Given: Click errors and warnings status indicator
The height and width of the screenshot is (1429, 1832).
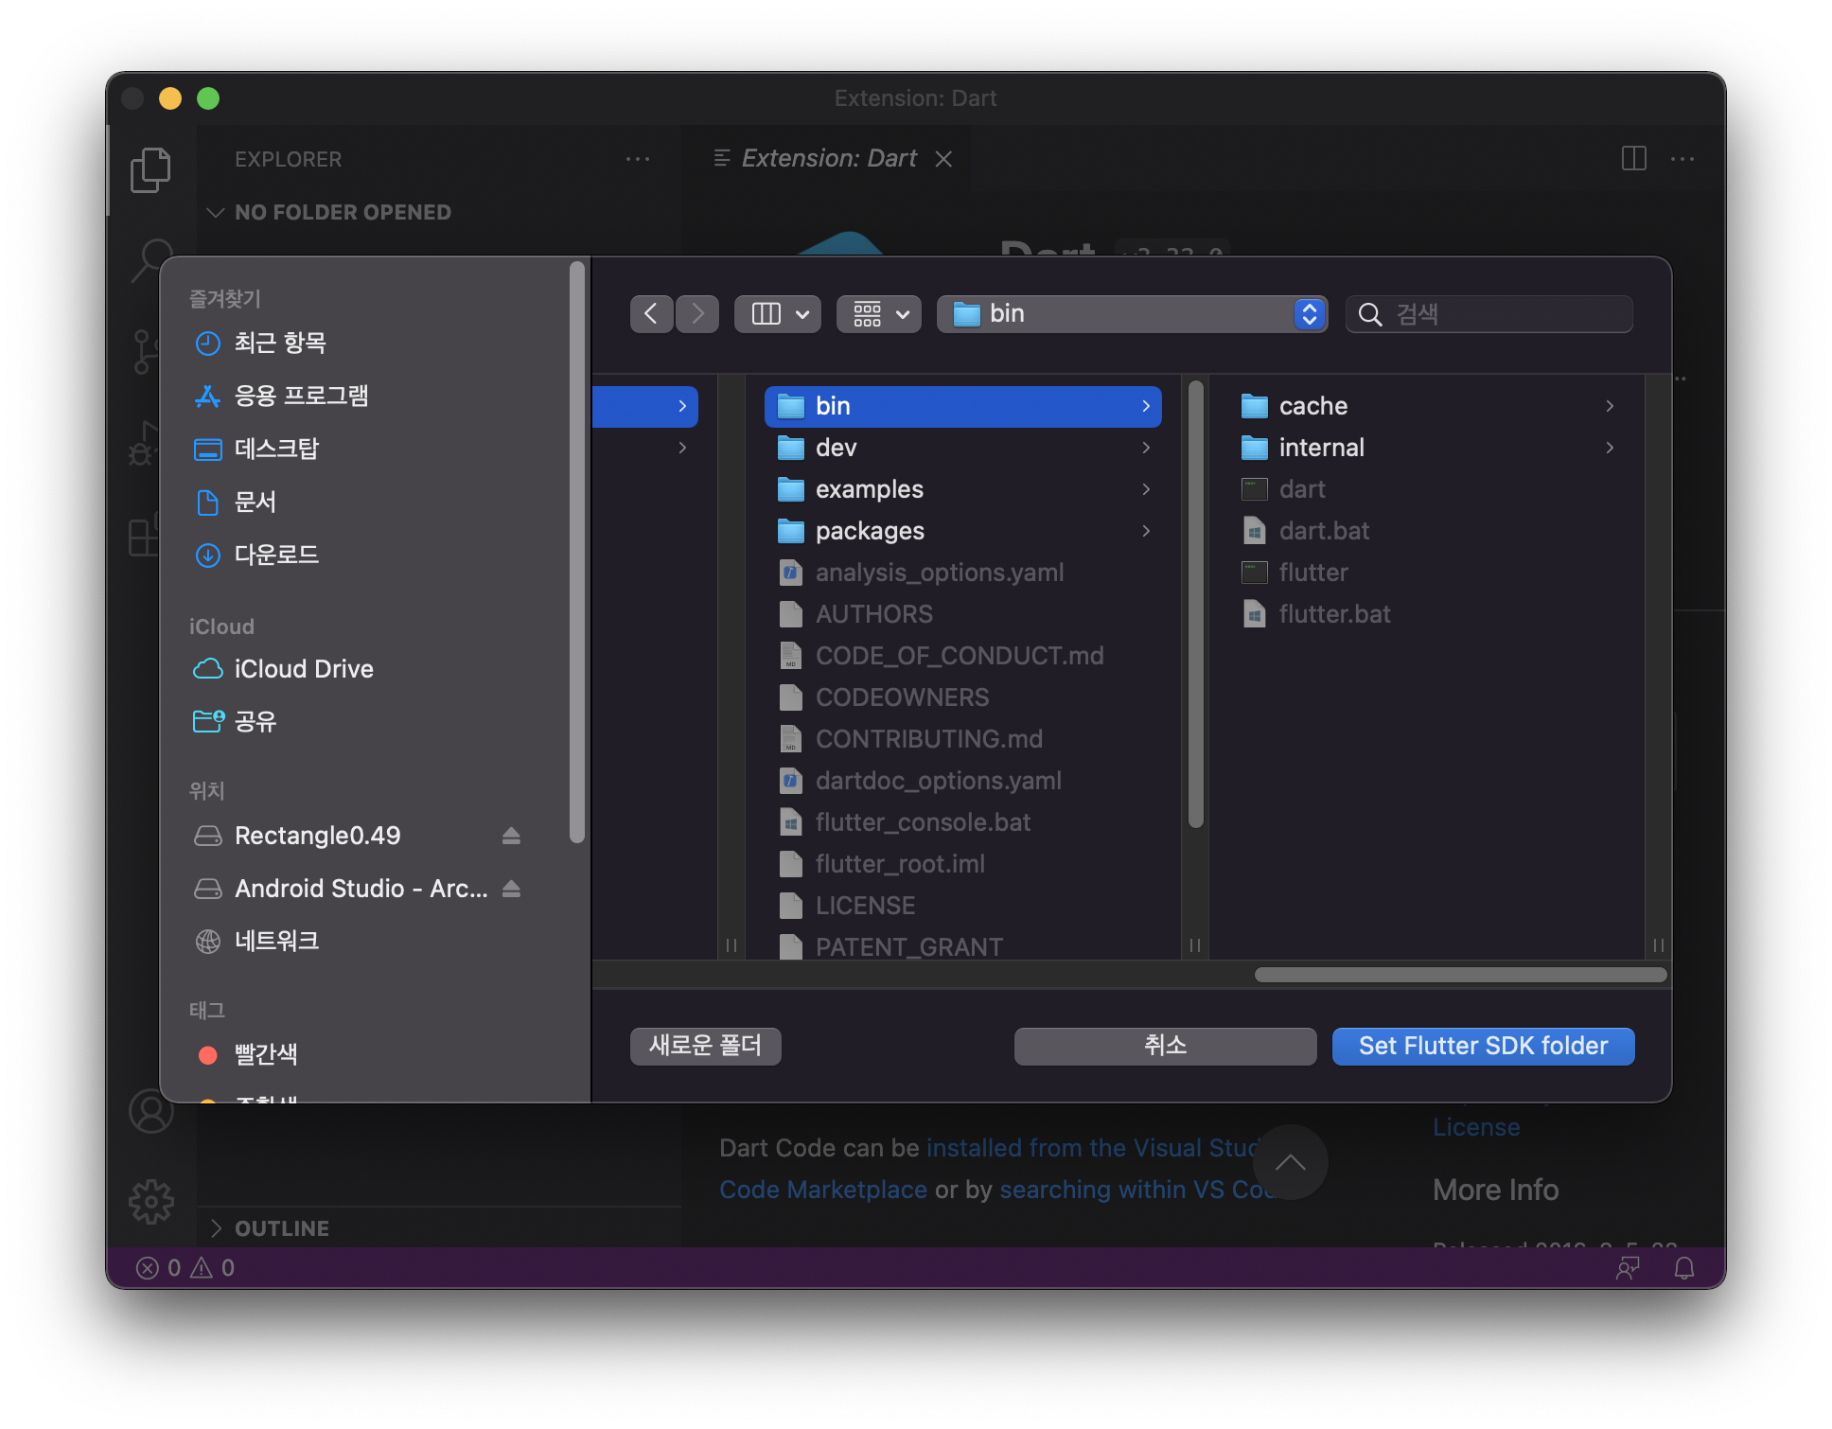Looking at the screenshot, I should coord(185,1268).
